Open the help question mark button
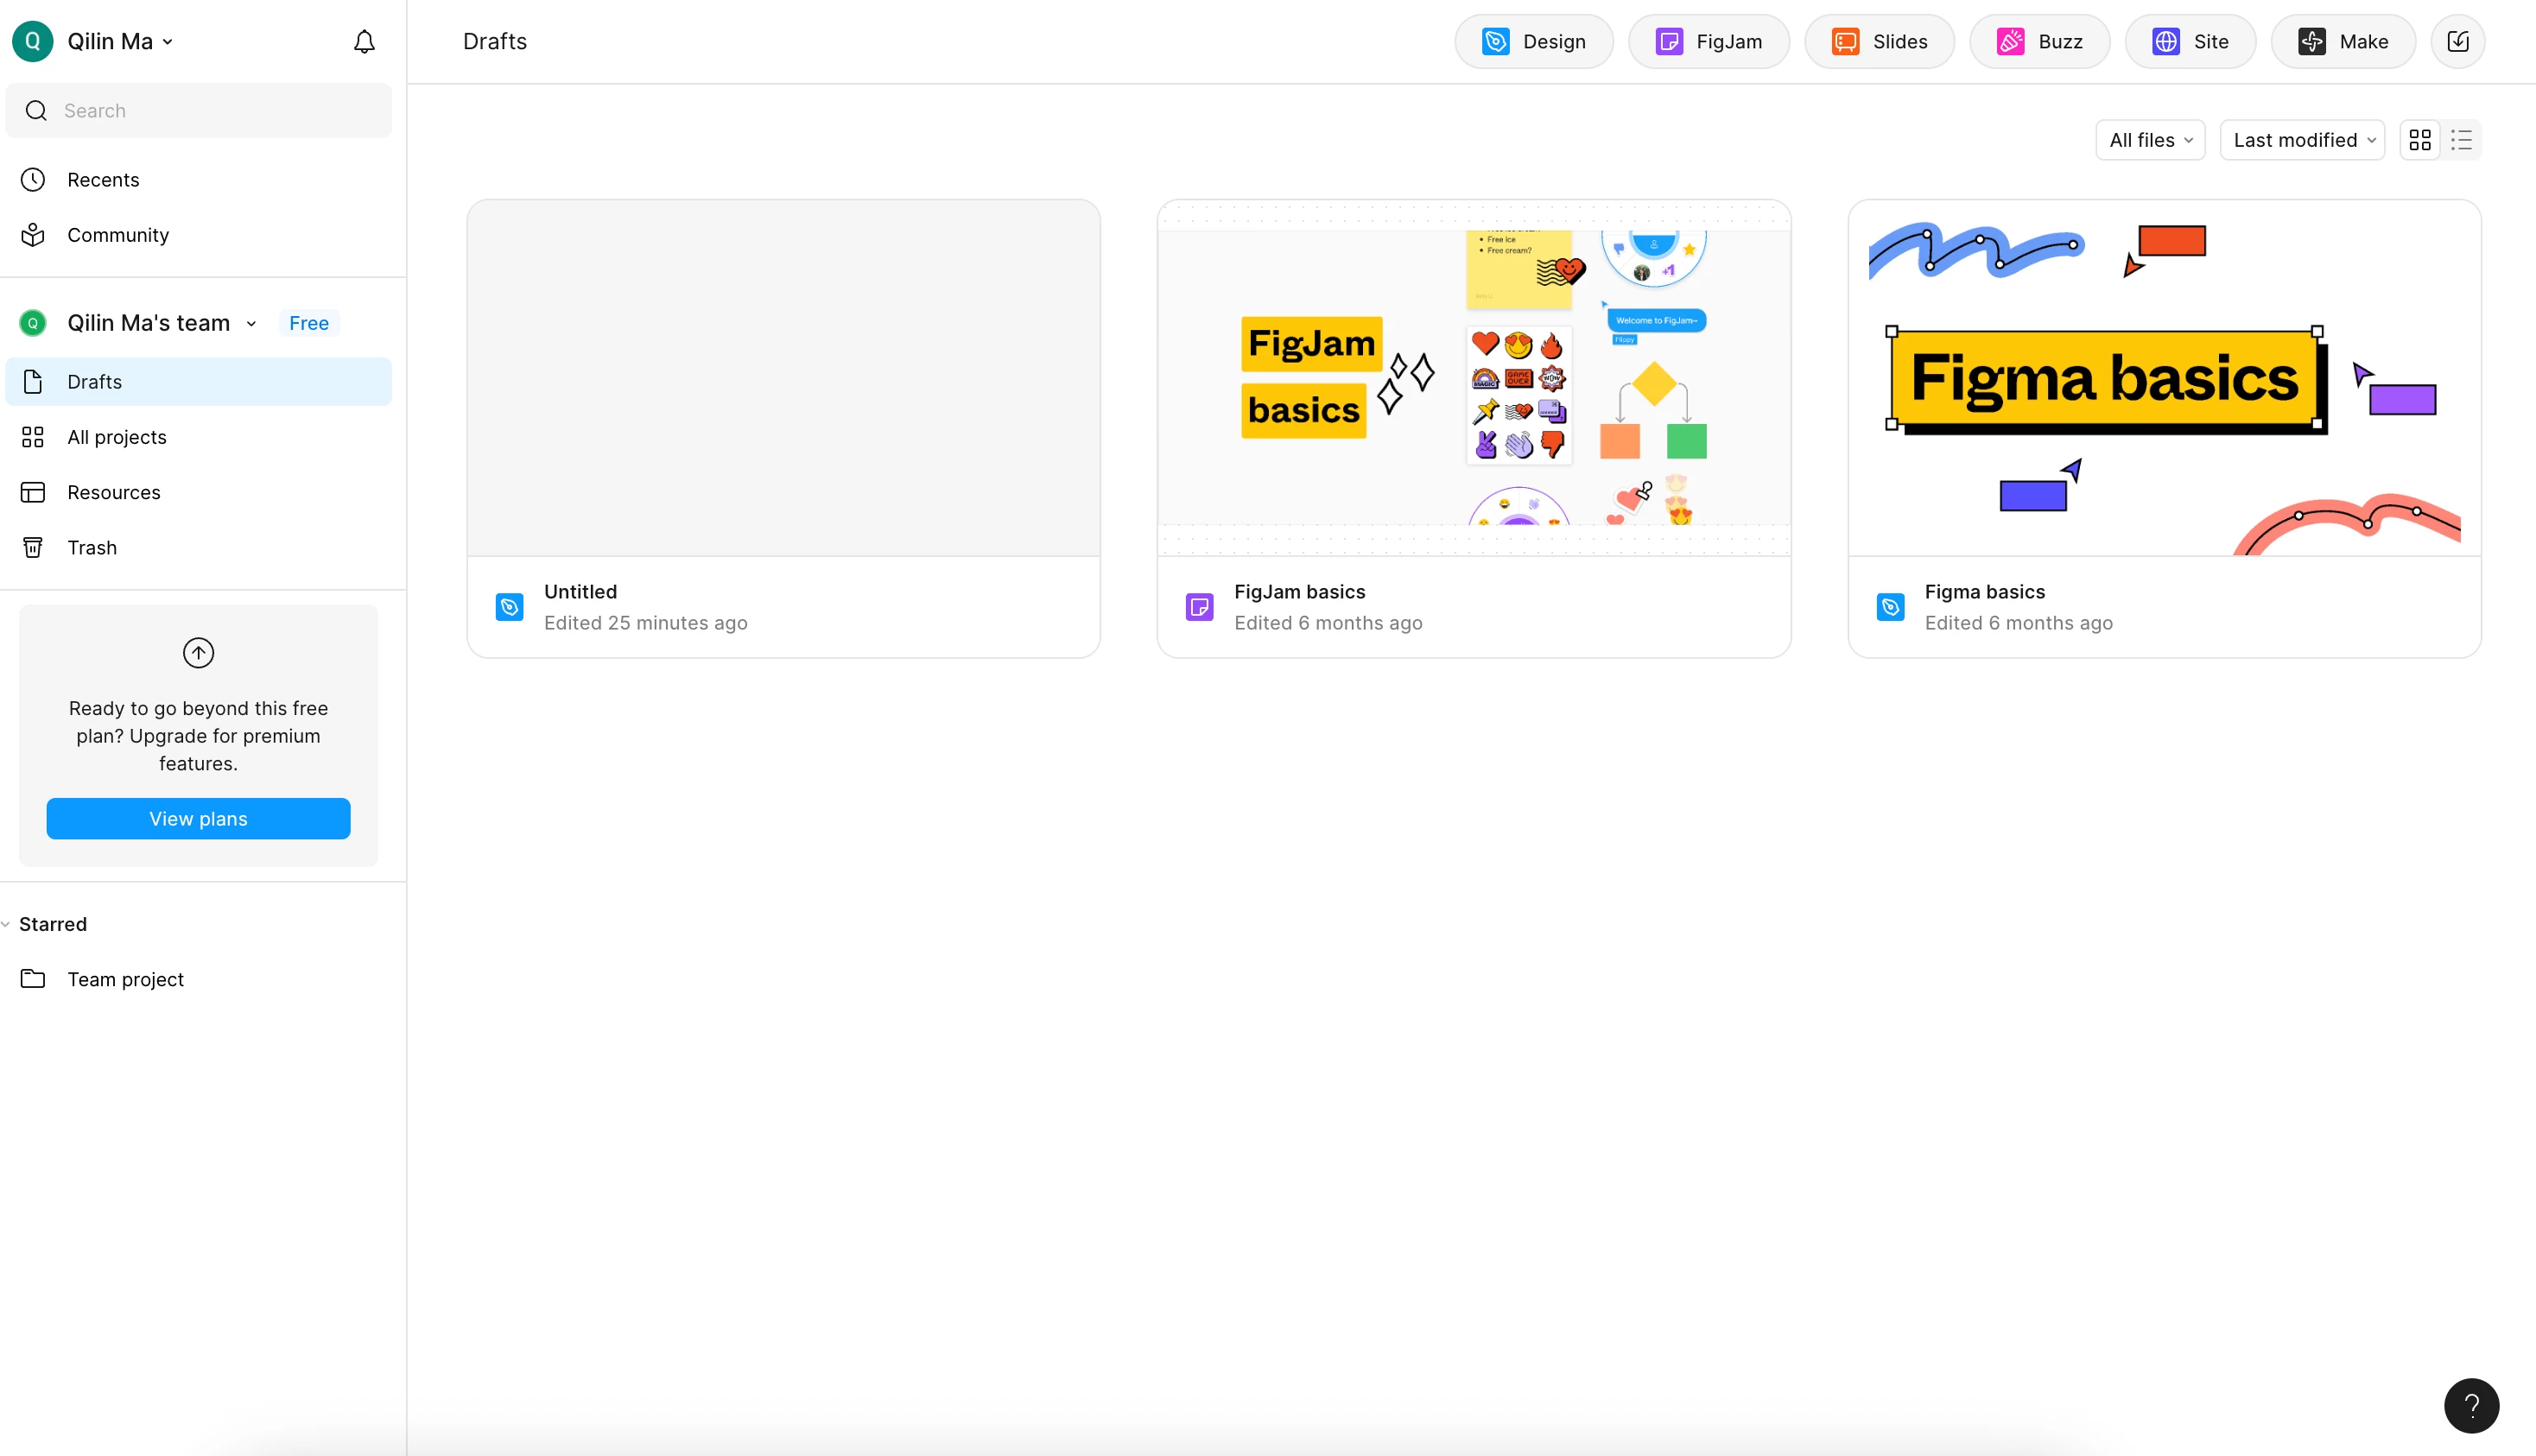The image size is (2536, 1456). tap(2470, 1405)
